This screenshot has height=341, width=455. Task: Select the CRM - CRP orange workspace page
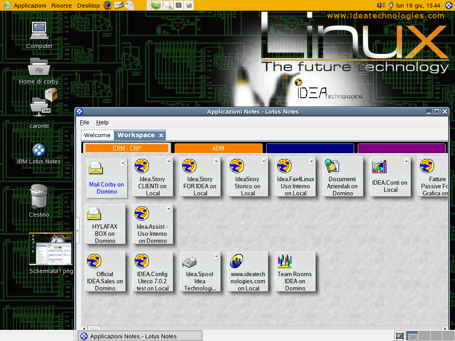[127, 148]
